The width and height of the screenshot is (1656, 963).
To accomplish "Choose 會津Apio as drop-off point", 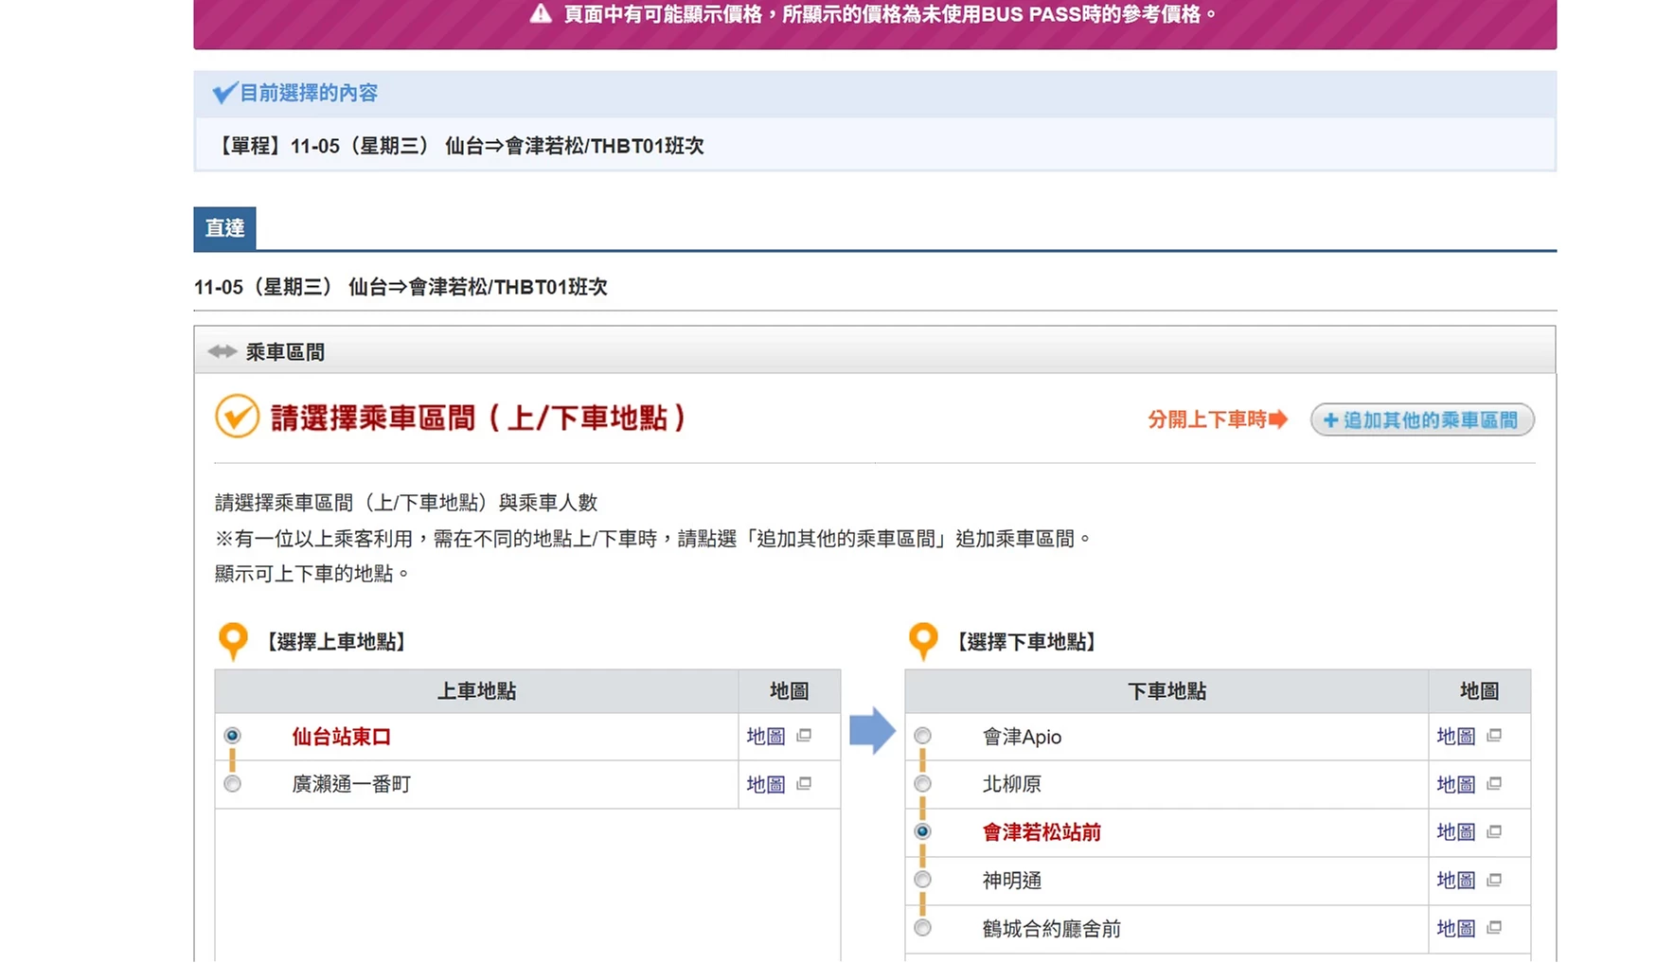I will tap(923, 736).
